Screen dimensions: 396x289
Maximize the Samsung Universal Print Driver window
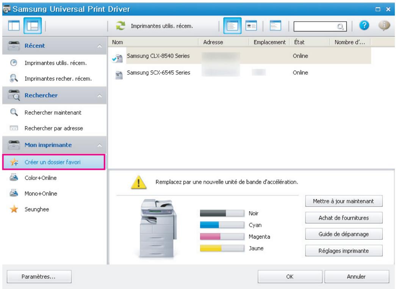click(x=378, y=9)
